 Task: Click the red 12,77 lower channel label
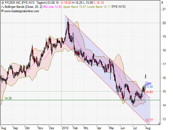point(149,120)
